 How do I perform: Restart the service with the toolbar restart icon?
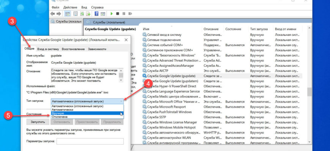pos(130,14)
